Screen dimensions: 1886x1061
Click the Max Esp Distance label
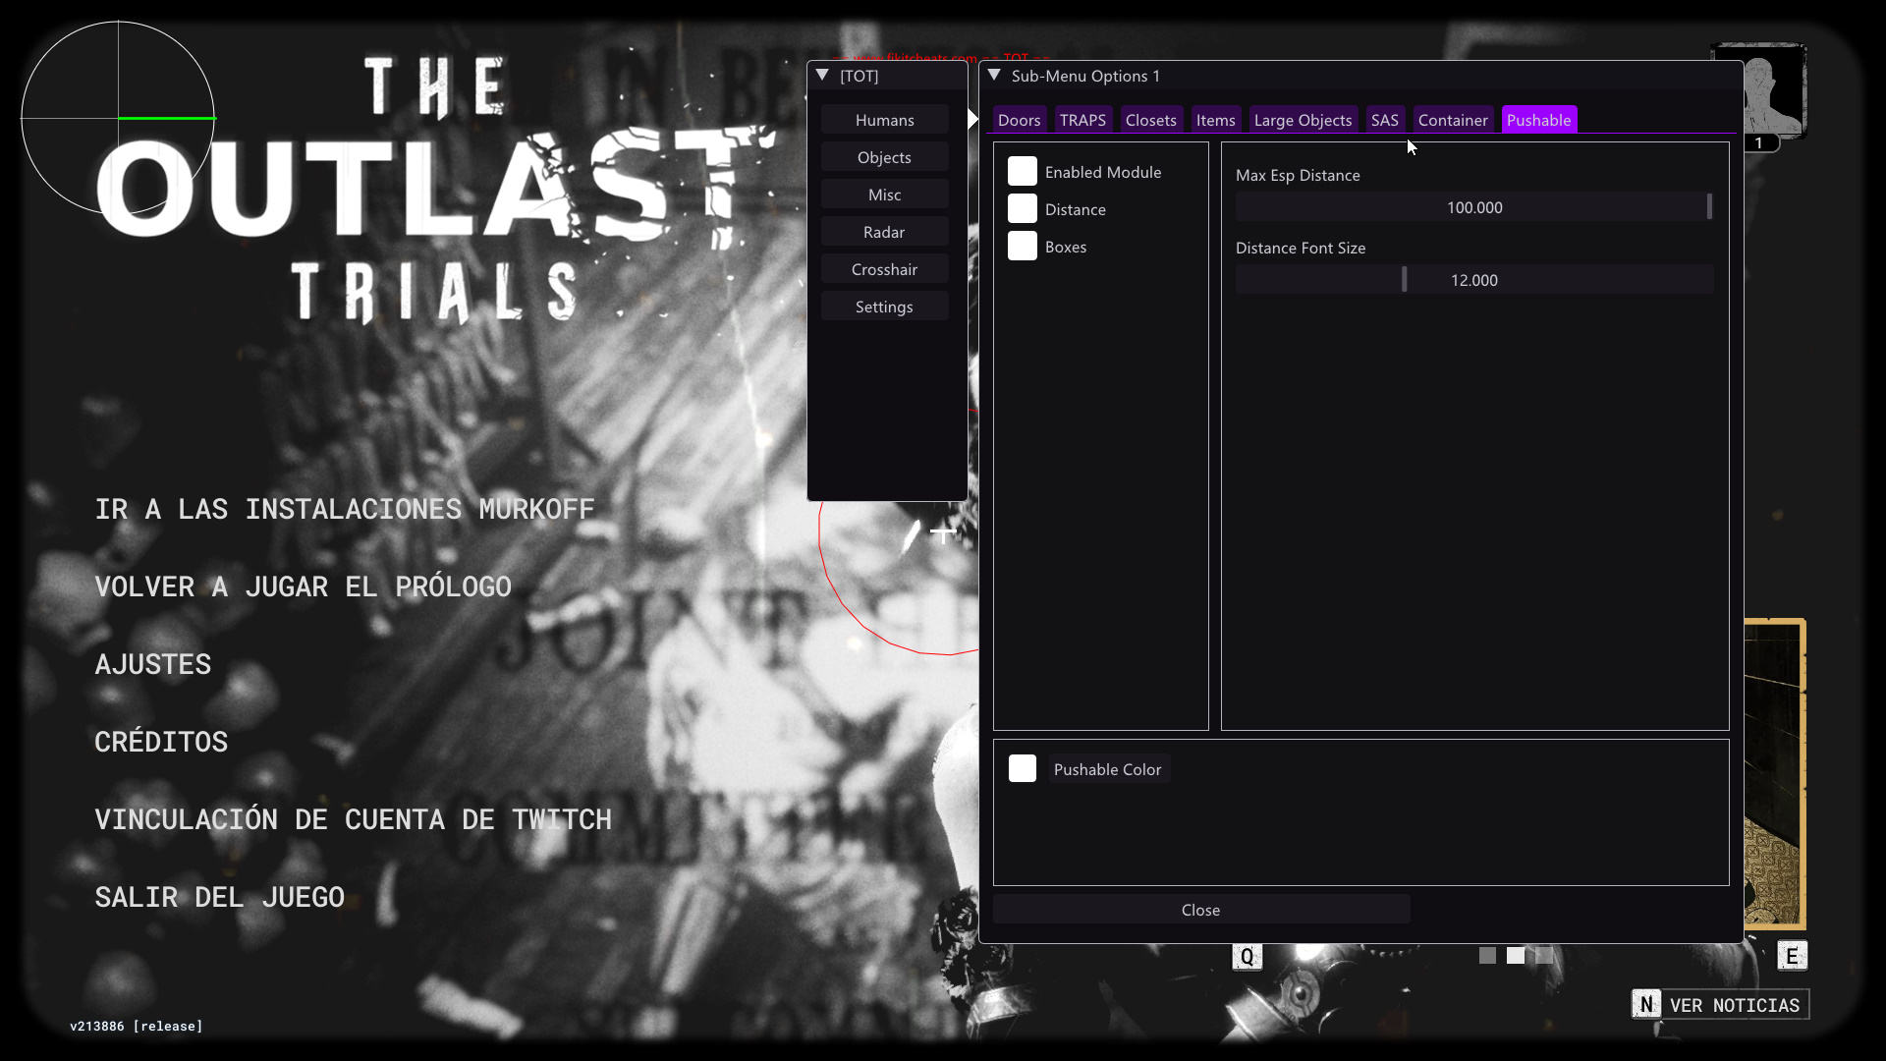pyautogui.click(x=1298, y=175)
